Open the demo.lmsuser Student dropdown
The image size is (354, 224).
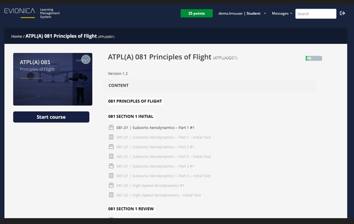pos(242,13)
